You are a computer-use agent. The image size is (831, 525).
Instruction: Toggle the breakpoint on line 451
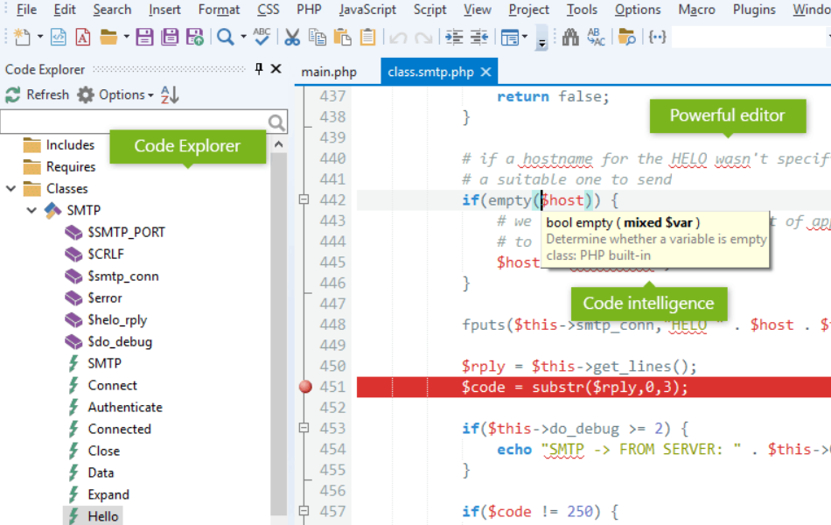pos(305,387)
